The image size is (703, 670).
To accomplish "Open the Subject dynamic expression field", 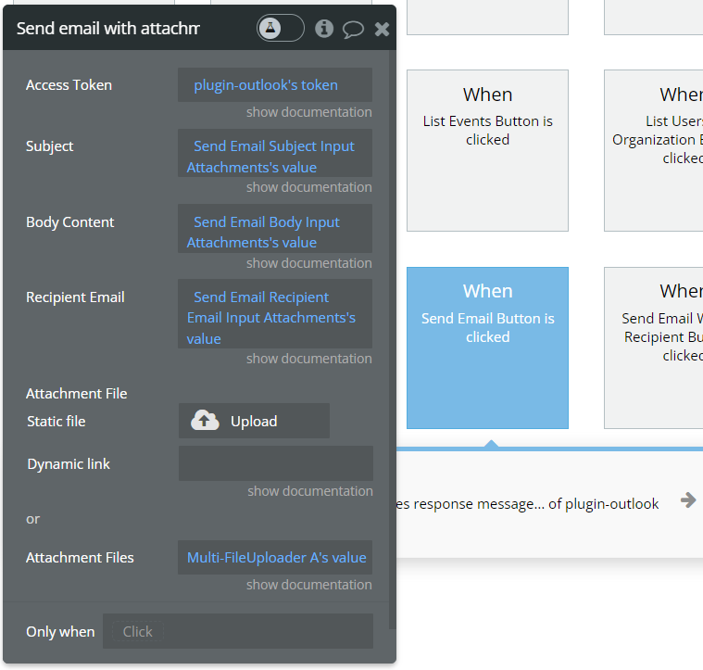I will [274, 157].
